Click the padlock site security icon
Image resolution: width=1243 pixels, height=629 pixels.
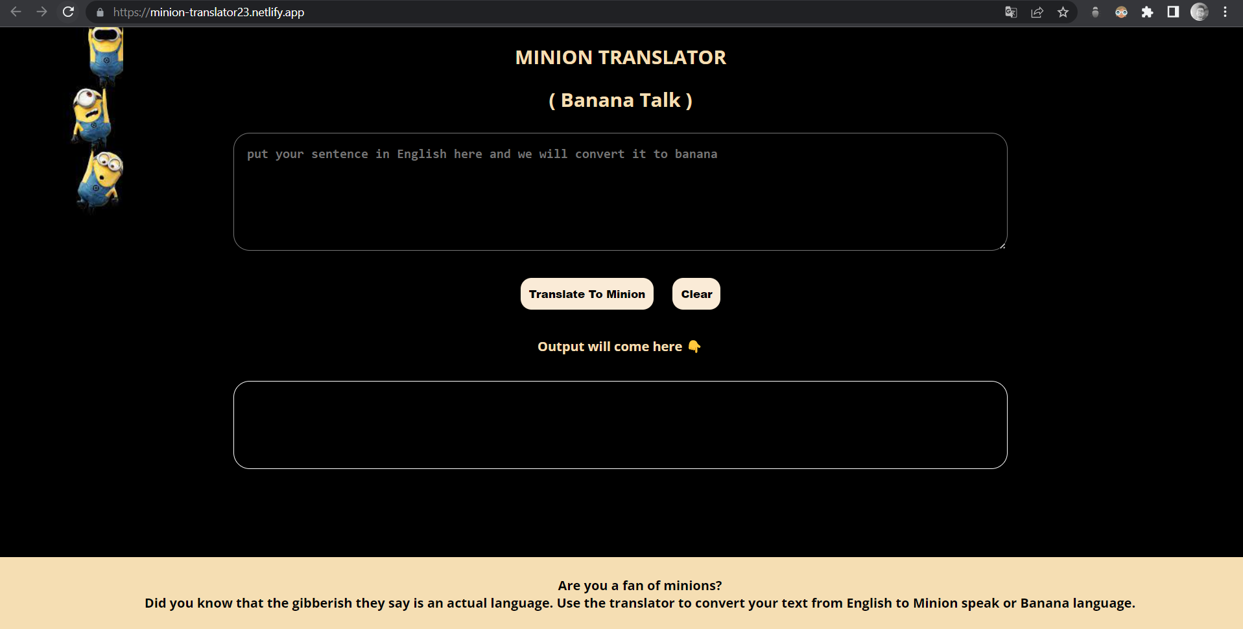click(99, 12)
